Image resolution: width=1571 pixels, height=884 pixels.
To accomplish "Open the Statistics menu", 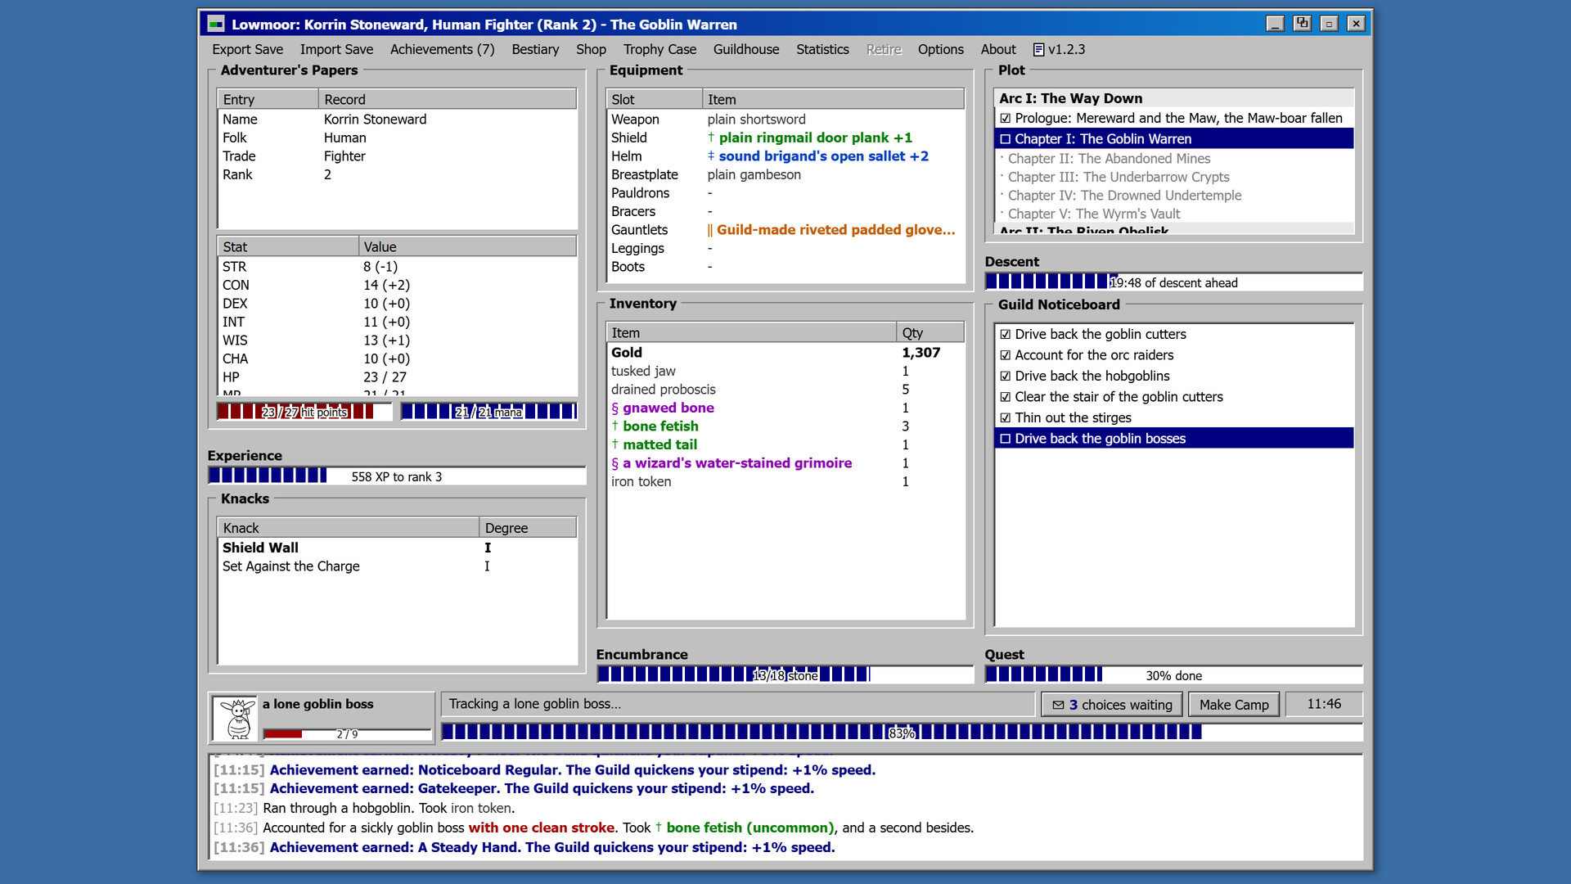I will pyautogui.click(x=822, y=49).
